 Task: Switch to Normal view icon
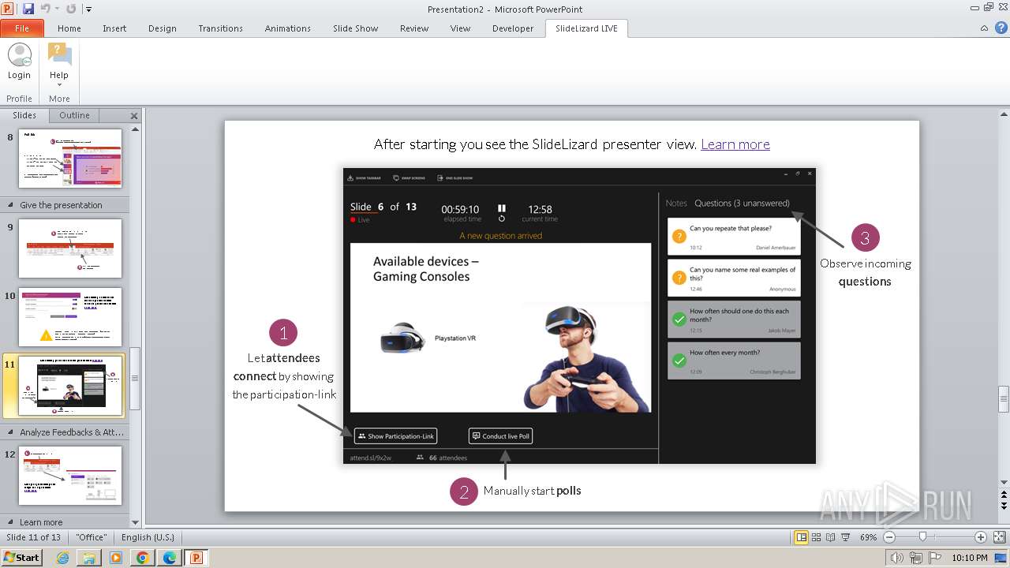801,537
